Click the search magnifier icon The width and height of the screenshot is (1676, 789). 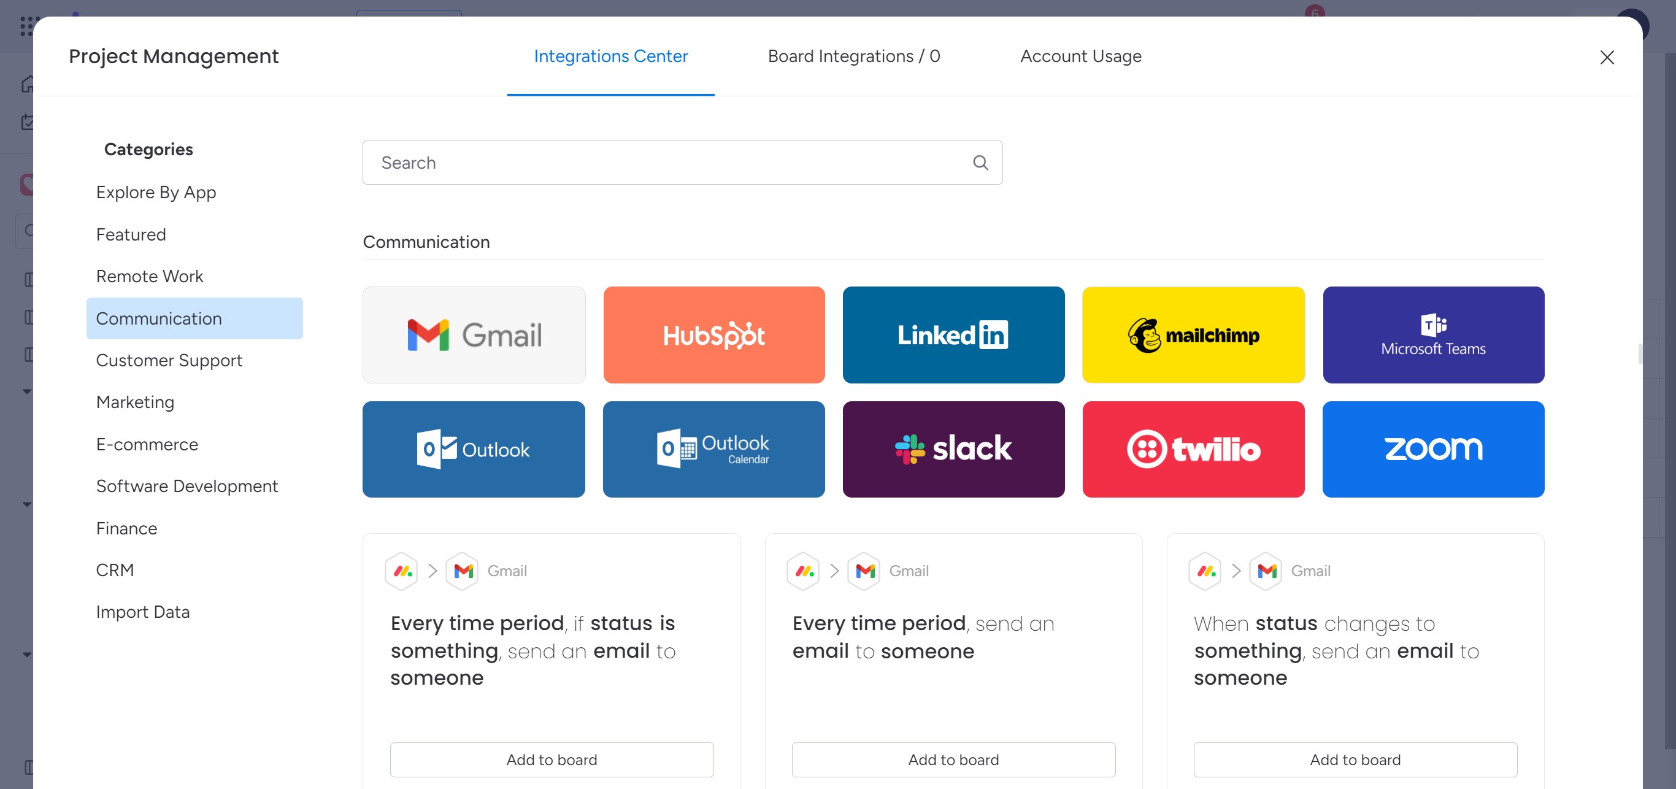coord(980,163)
